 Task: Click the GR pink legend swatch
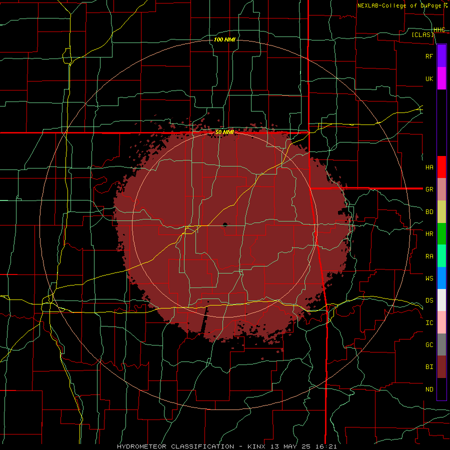[x=441, y=189]
